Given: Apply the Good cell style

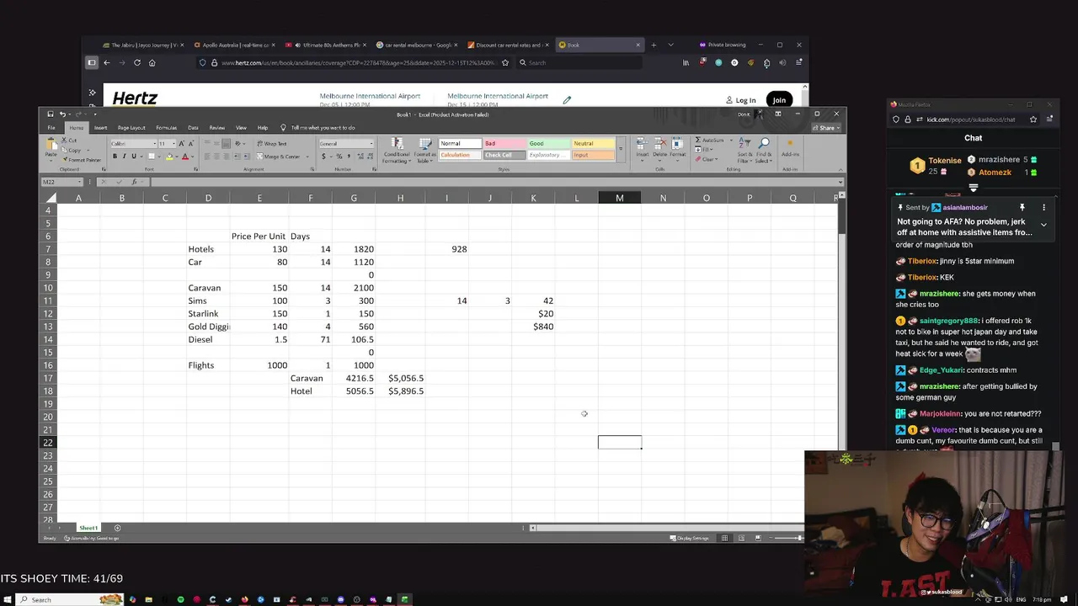Looking at the screenshot, I should pos(547,144).
